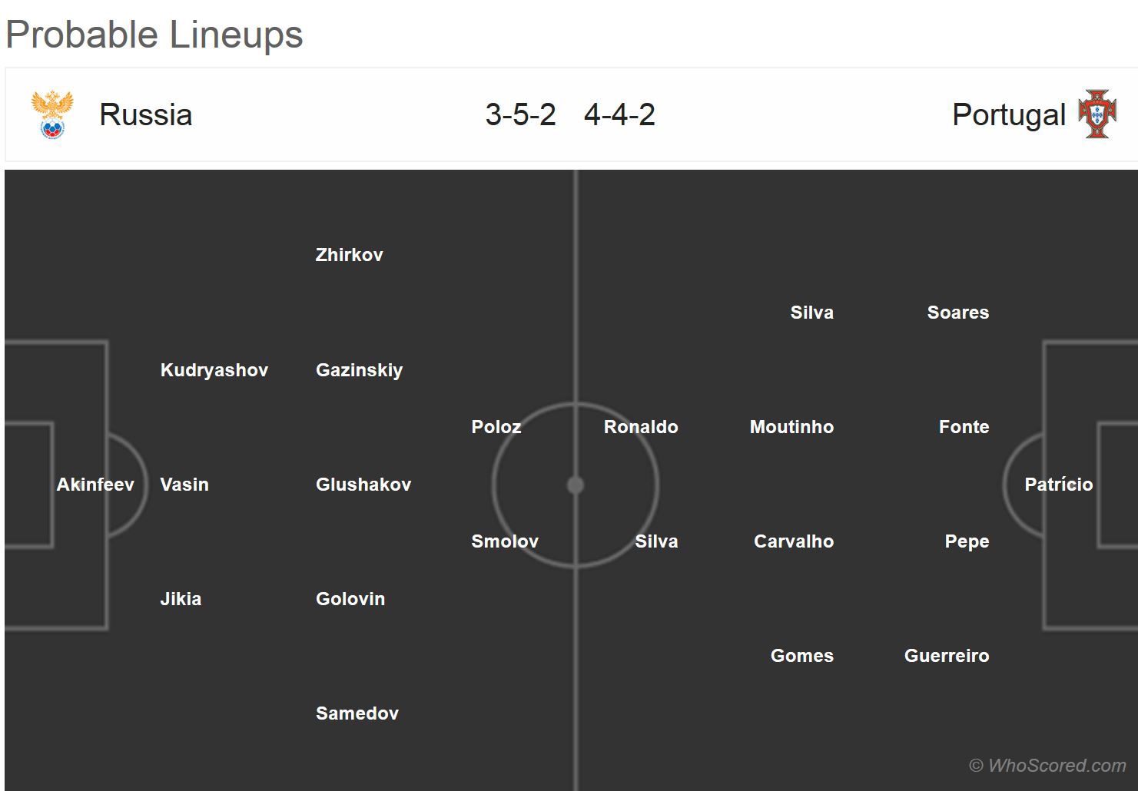1138x791 pixels.
Task: Select Russian defender Kudryashov
Action: click(x=214, y=370)
